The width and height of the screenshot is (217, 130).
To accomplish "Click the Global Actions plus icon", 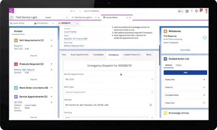I will coord(187,11).
